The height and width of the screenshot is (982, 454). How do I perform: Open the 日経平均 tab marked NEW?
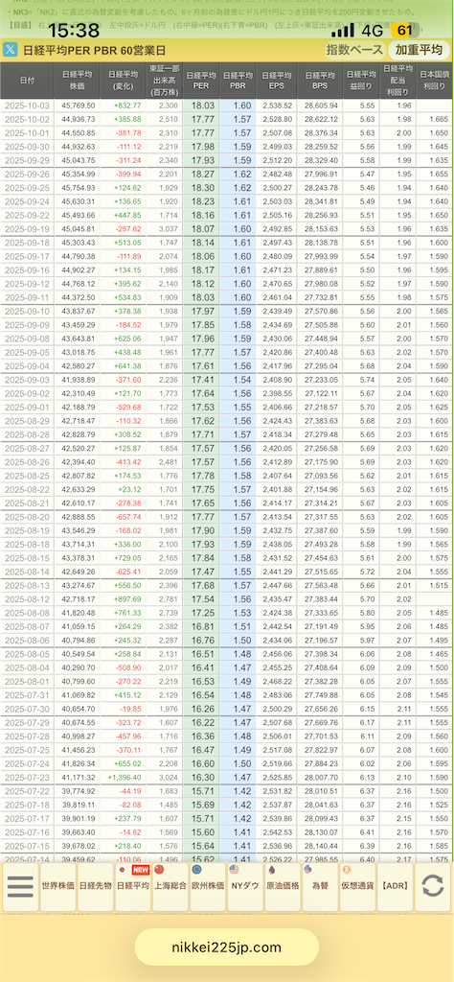(x=133, y=887)
